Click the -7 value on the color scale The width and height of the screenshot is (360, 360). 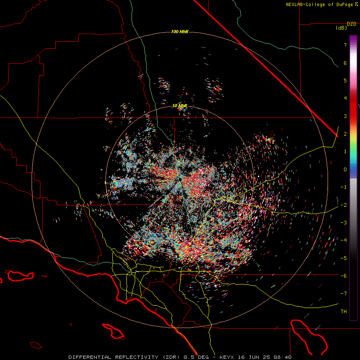click(x=344, y=294)
